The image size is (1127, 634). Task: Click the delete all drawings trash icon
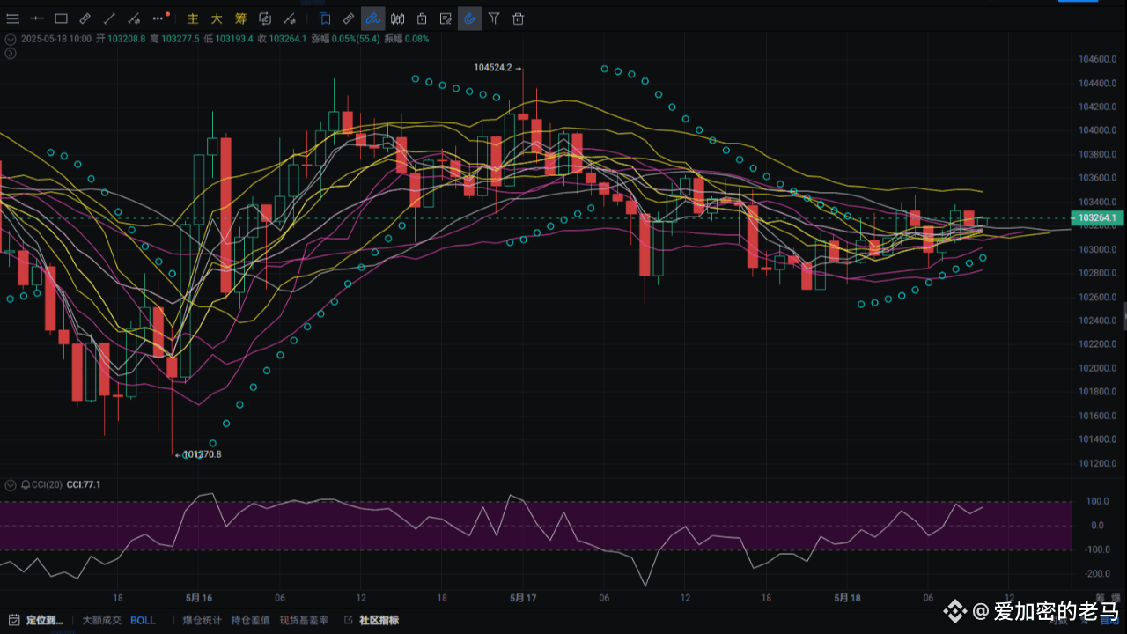click(x=518, y=18)
